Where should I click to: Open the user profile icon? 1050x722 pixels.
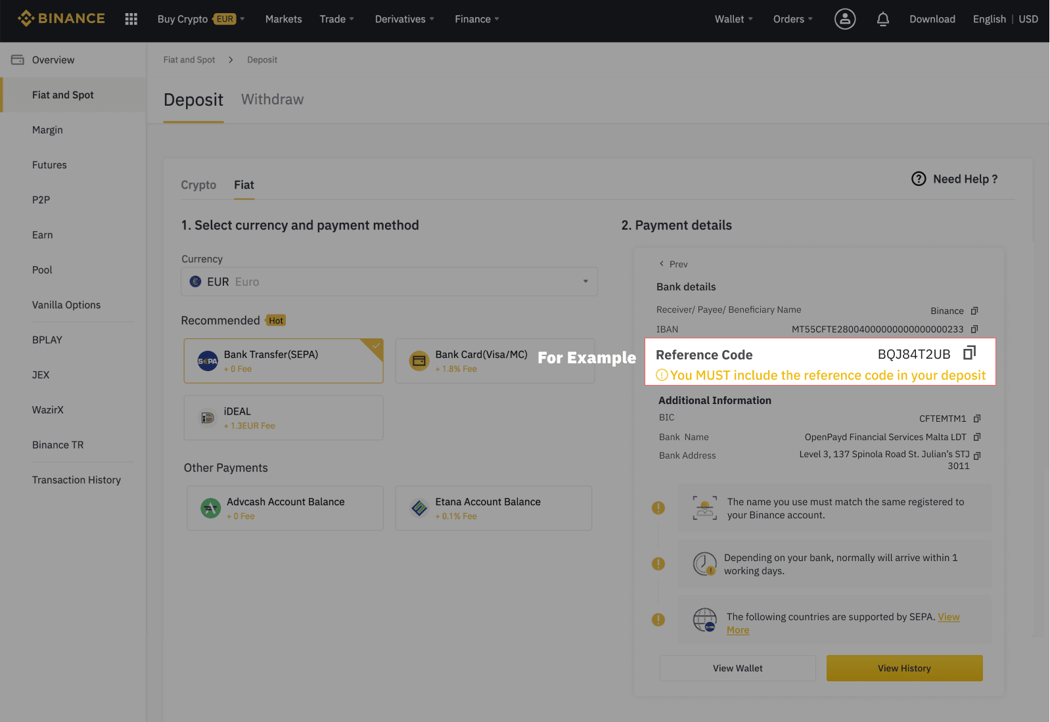(x=845, y=19)
